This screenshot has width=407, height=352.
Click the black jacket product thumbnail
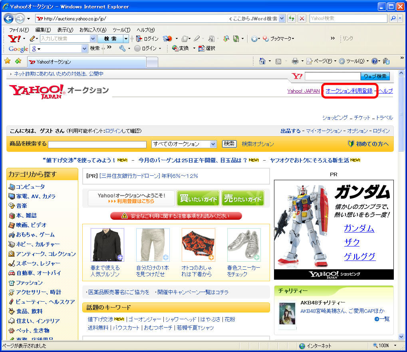[x=107, y=245]
